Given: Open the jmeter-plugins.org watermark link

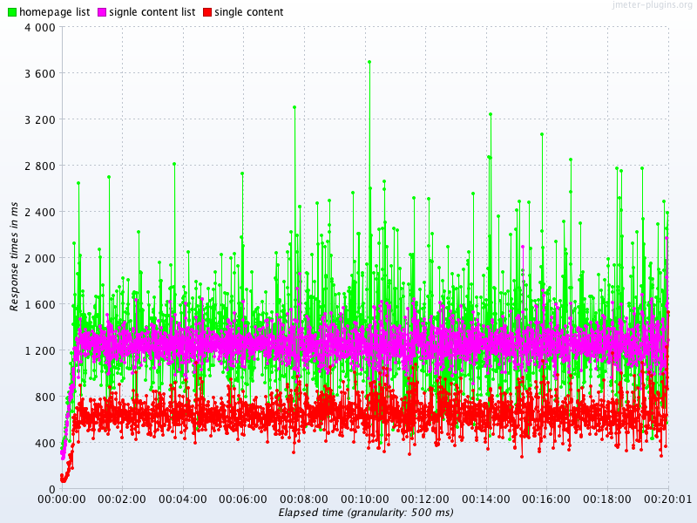Looking at the screenshot, I should [x=652, y=5].
